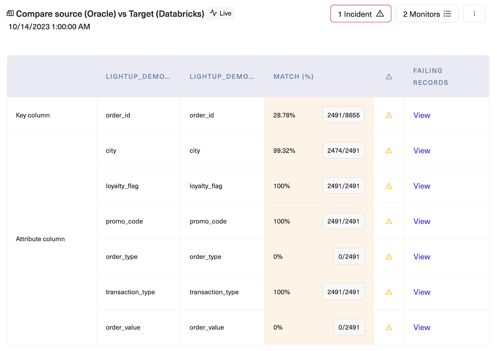This screenshot has width=497, height=351.
Task: Click the warning icon on the order_value row
Action: pos(389,327)
